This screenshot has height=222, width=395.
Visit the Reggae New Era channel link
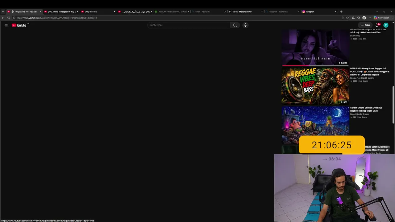(362, 78)
